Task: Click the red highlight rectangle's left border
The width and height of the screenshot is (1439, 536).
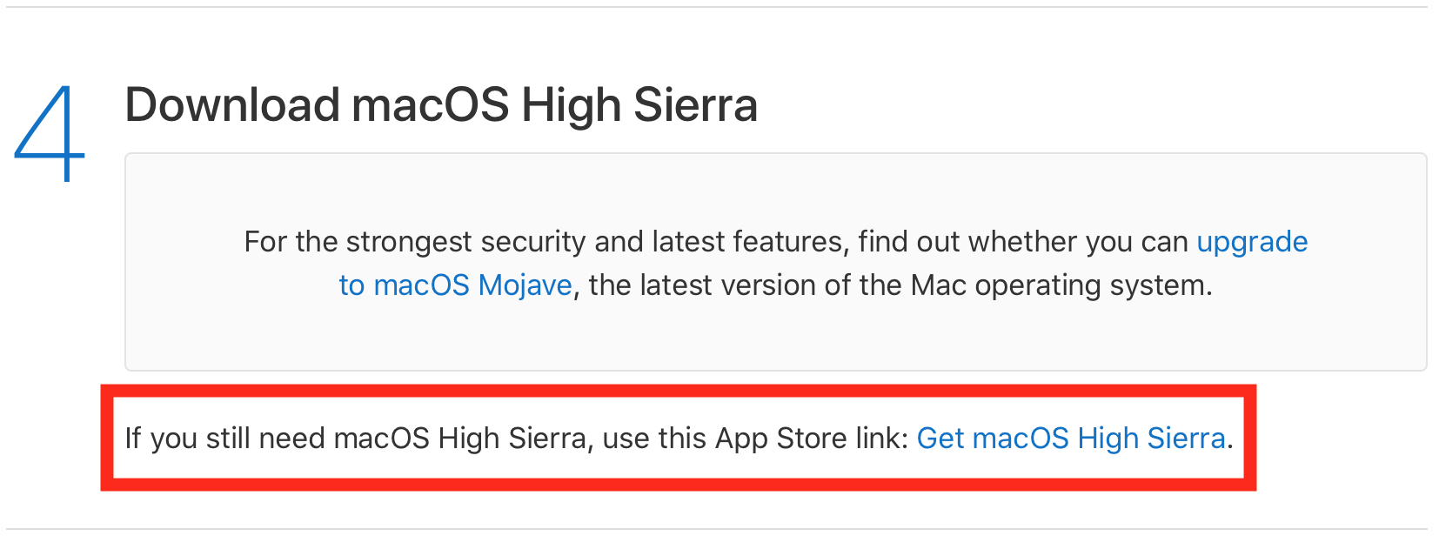Action: [107, 438]
